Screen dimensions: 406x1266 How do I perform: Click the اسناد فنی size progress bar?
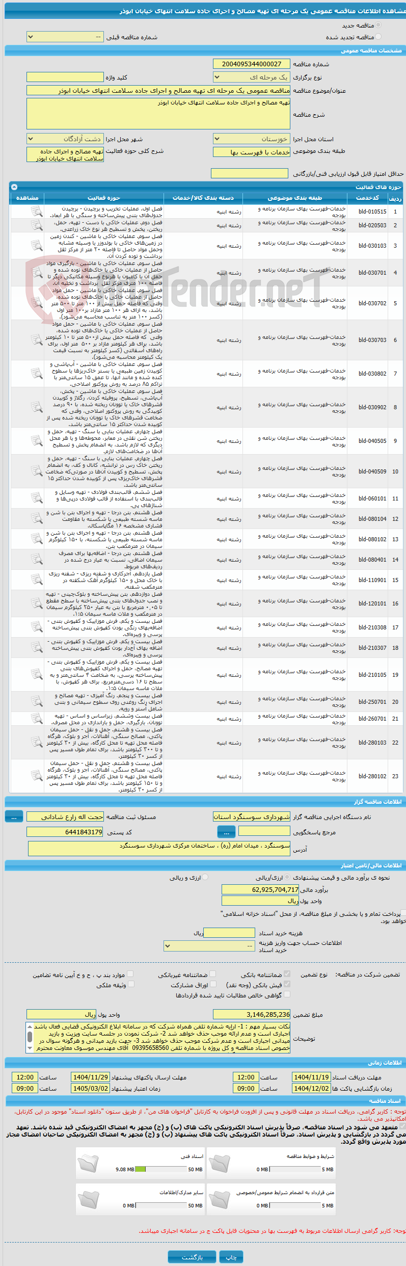click(161, 1169)
